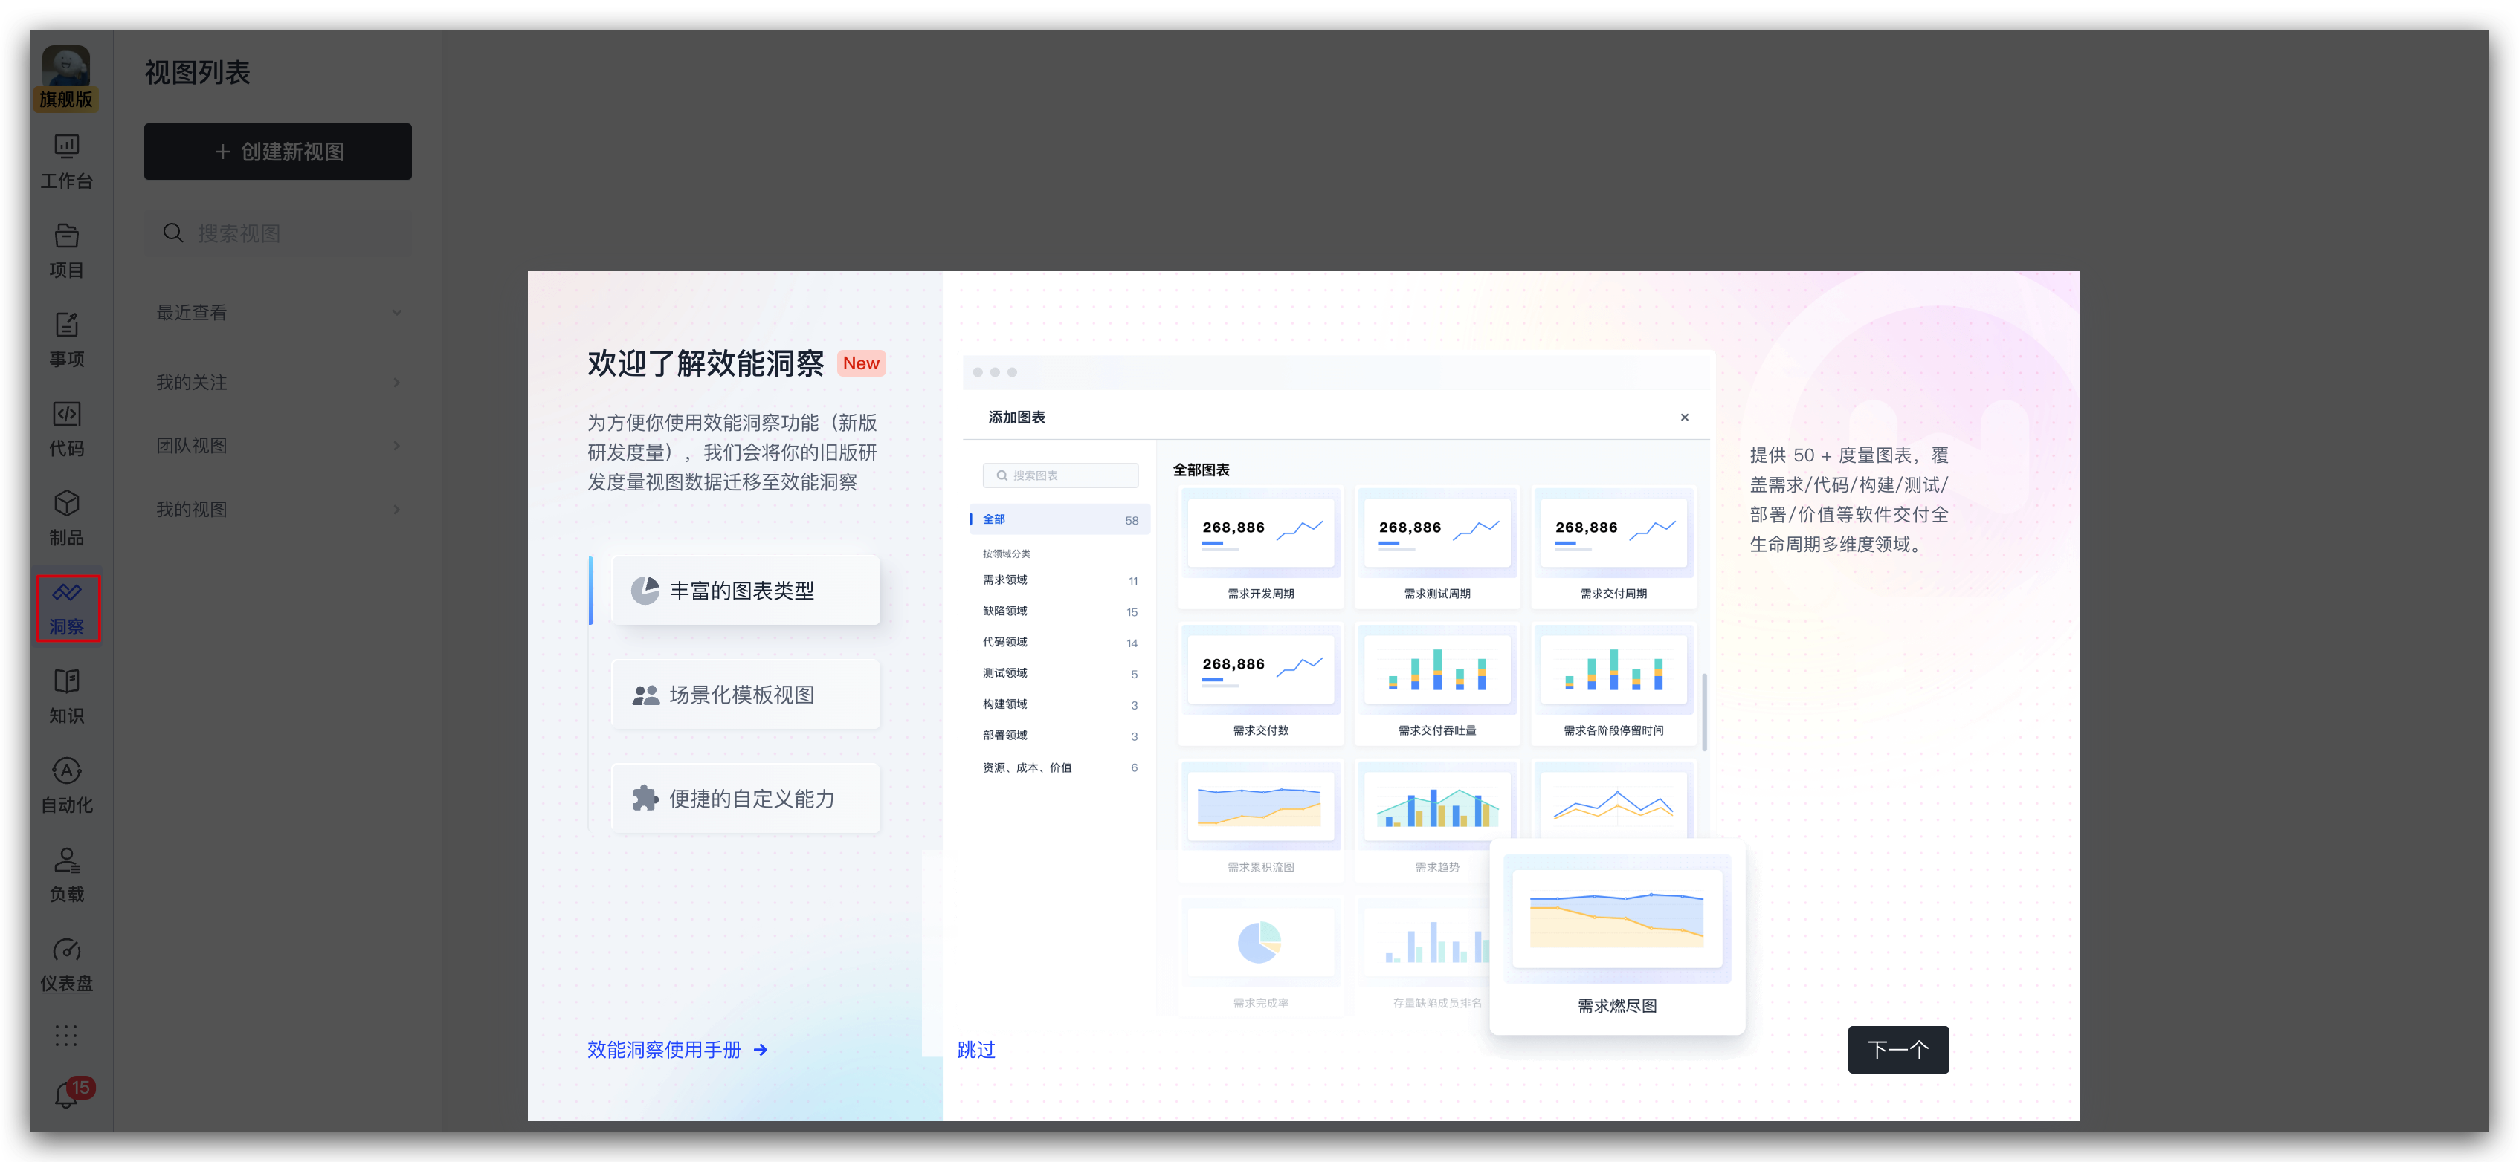Image resolution: width=2519 pixels, height=1162 pixels.
Task: Open the 知识 knowledge sidebar icon
Action: click(x=66, y=697)
